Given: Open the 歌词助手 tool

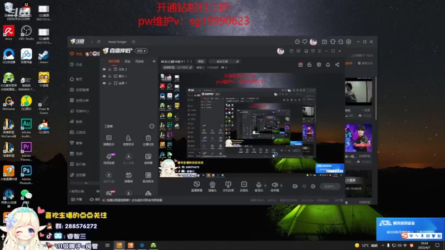Looking at the screenshot, I should (148, 177).
